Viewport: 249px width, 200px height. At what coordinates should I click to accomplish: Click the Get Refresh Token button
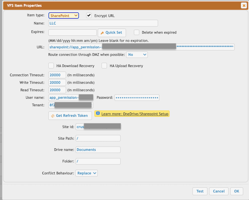[70, 116]
